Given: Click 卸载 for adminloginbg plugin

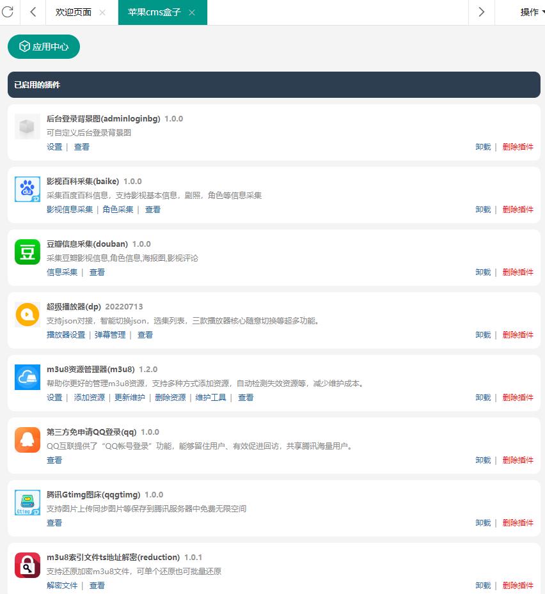Looking at the screenshot, I should pos(483,147).
